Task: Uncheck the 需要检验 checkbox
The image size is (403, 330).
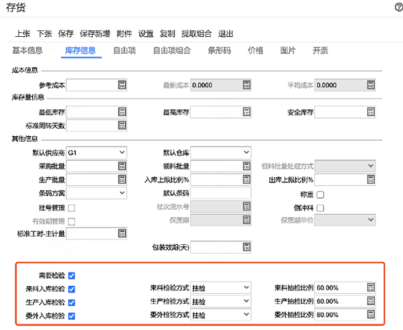Action: click(x=72, y=275)
